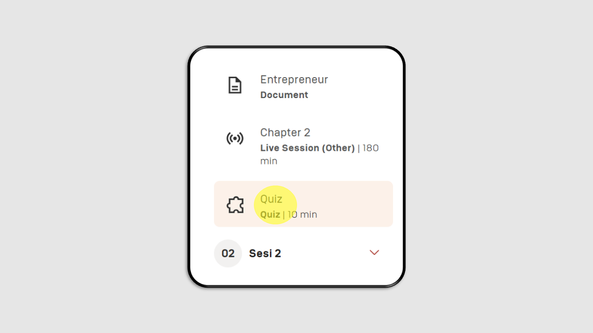593x333 pixels.
Task: Click the bold Document type label
Action: point(284,95)
